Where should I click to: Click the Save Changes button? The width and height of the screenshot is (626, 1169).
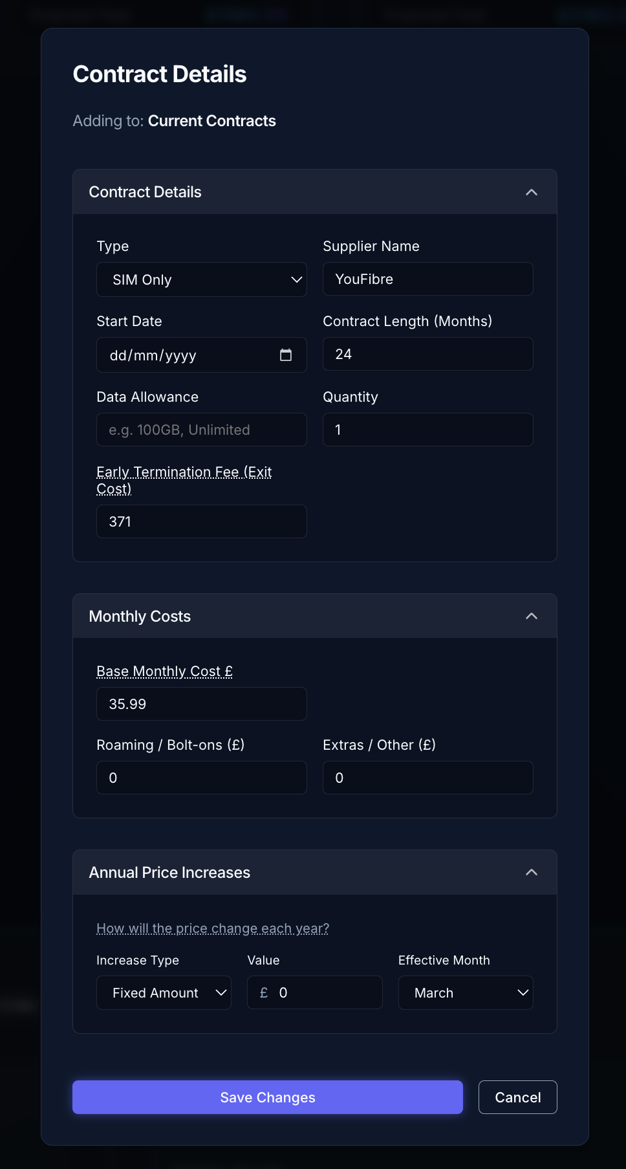pyautogui.click(x=268, y=1097)
